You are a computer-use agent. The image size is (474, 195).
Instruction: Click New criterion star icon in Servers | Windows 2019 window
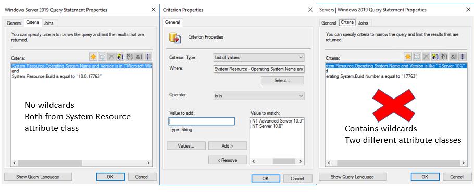pyautogui.click(x=408, y=57)
